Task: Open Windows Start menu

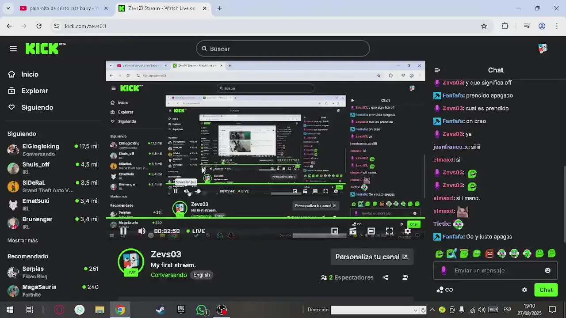Action: [x=10, y=310]
